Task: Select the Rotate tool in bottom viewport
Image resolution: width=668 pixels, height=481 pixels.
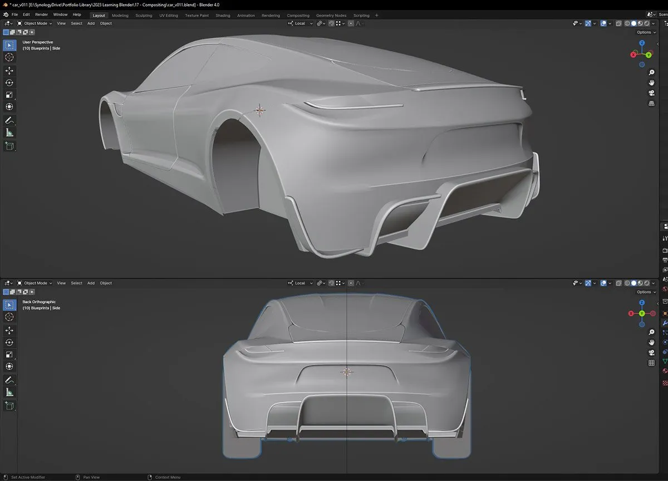Action: (x=9, y=342)
